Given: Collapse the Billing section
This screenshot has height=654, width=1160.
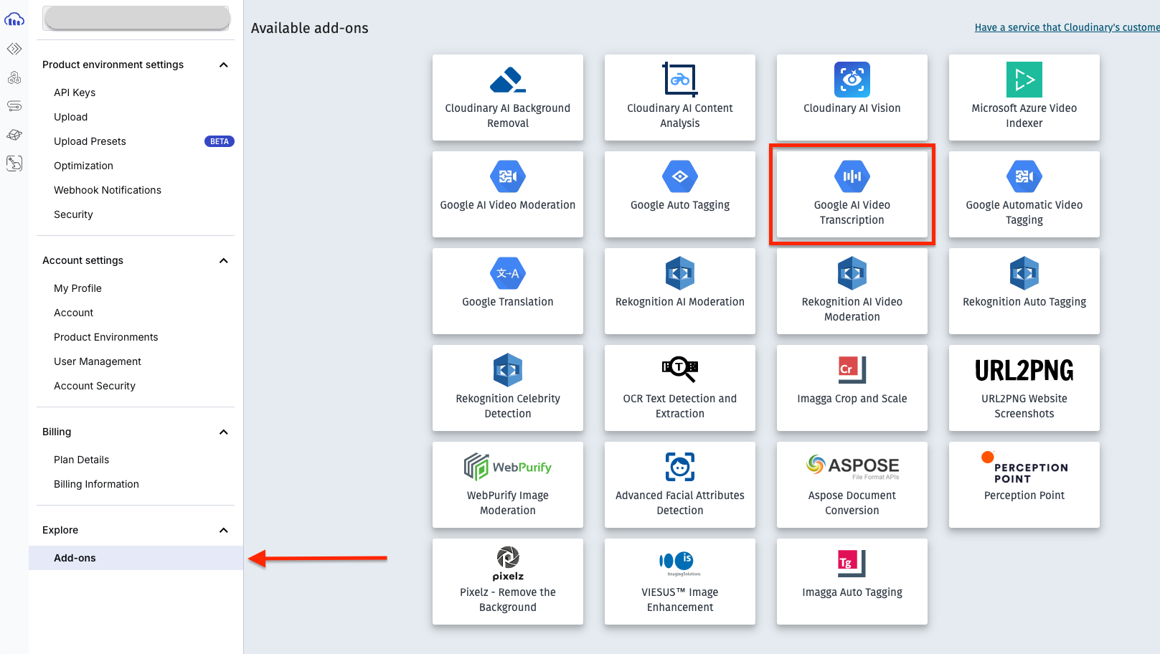Looking at the screenshot, I should (223, 432).
